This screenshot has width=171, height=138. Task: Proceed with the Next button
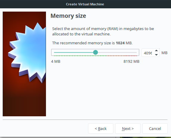[x=128, y=128]
